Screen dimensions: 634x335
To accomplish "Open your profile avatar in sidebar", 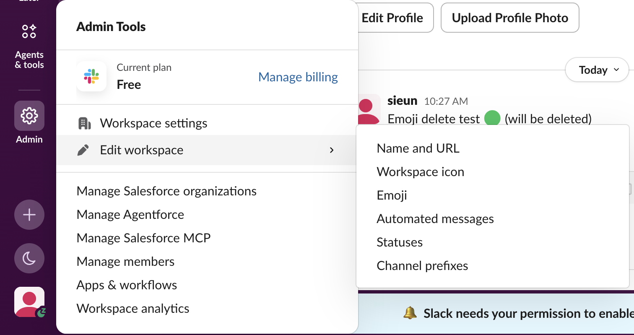I will (29, 302).
